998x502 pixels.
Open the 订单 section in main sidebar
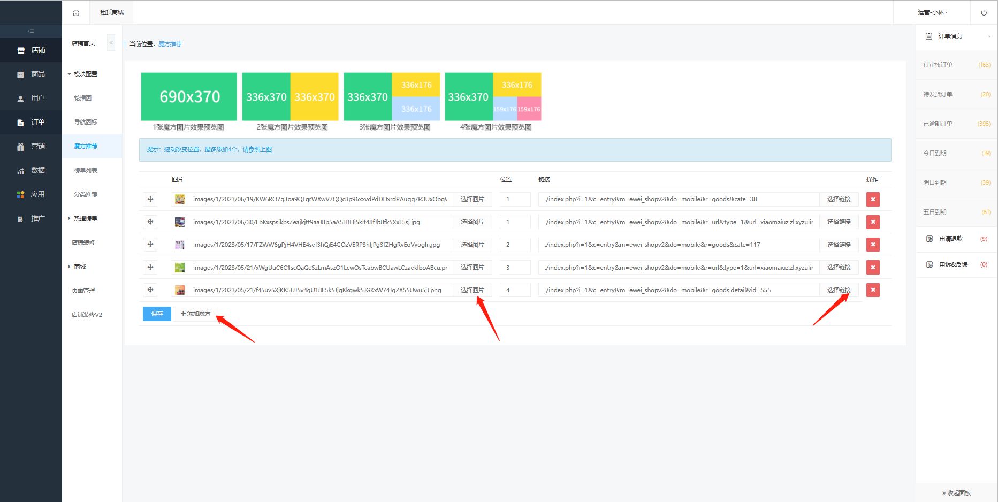pos(31,122)
